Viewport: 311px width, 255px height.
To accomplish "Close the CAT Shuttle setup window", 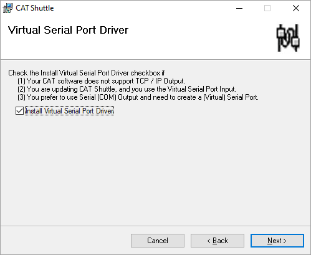I will pos(296,8).
